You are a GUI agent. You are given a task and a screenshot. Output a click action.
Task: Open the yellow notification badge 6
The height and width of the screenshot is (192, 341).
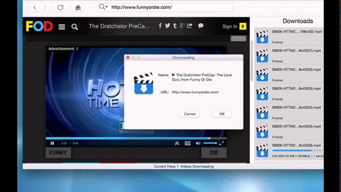coord(242,26)
